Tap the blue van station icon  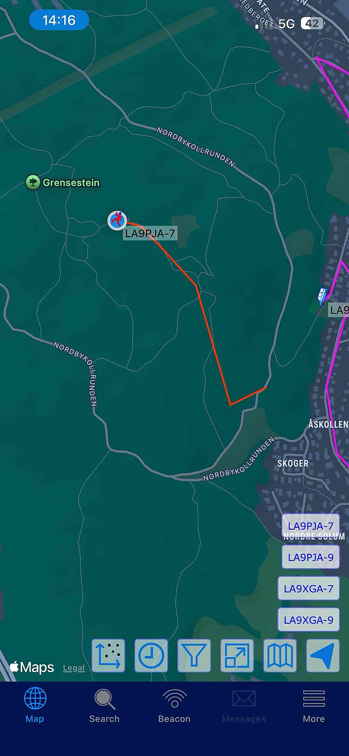(323, 296)
